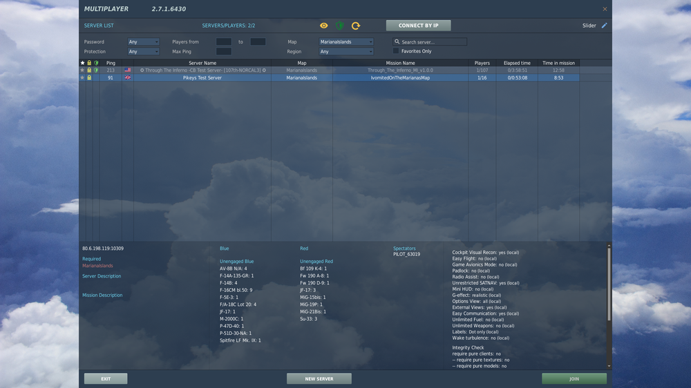Click Bf 109 K-4: 1 entry
Viewport: 691px width, 388px height.
tap(313, 269)
